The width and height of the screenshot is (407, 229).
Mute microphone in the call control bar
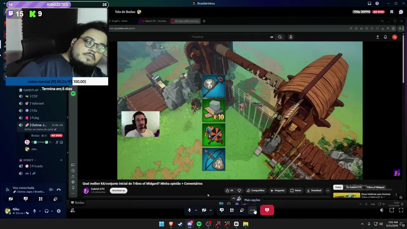point(190,210)
